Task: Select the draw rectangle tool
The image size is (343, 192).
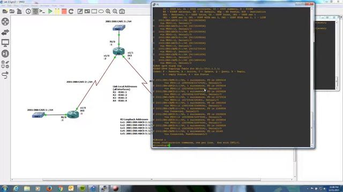Action: click(x=94, y=11)
